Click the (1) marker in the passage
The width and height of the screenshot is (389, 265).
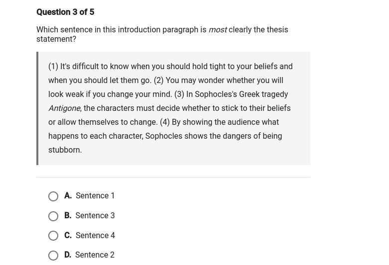click(x=53, y=66)
